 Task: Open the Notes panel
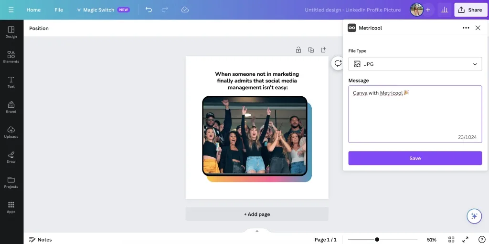coord(41,239)
